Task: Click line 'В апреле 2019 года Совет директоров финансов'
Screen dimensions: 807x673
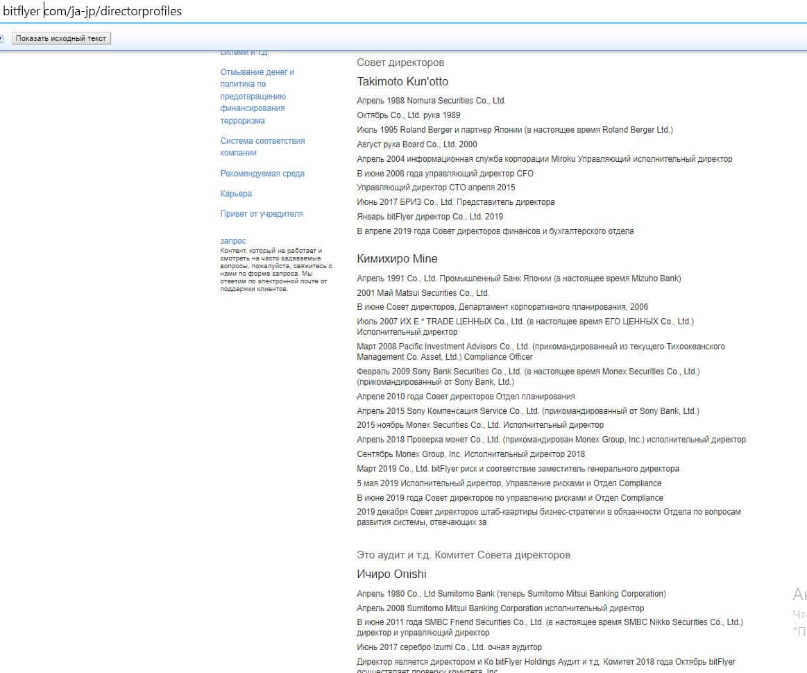Action: pos(495,231)
